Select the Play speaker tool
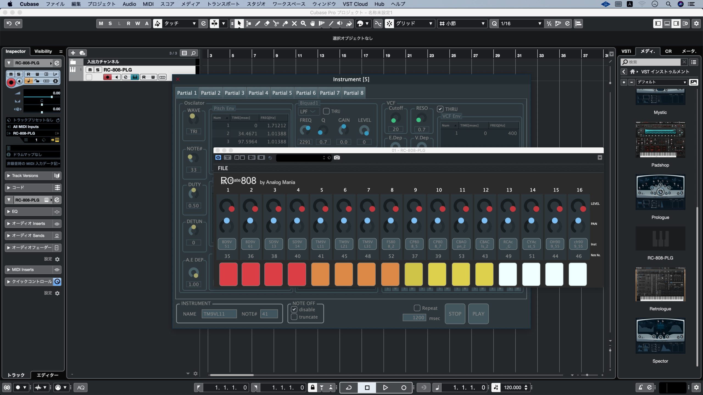The height and width of the screenshot is (395, 703). [340, 24]
